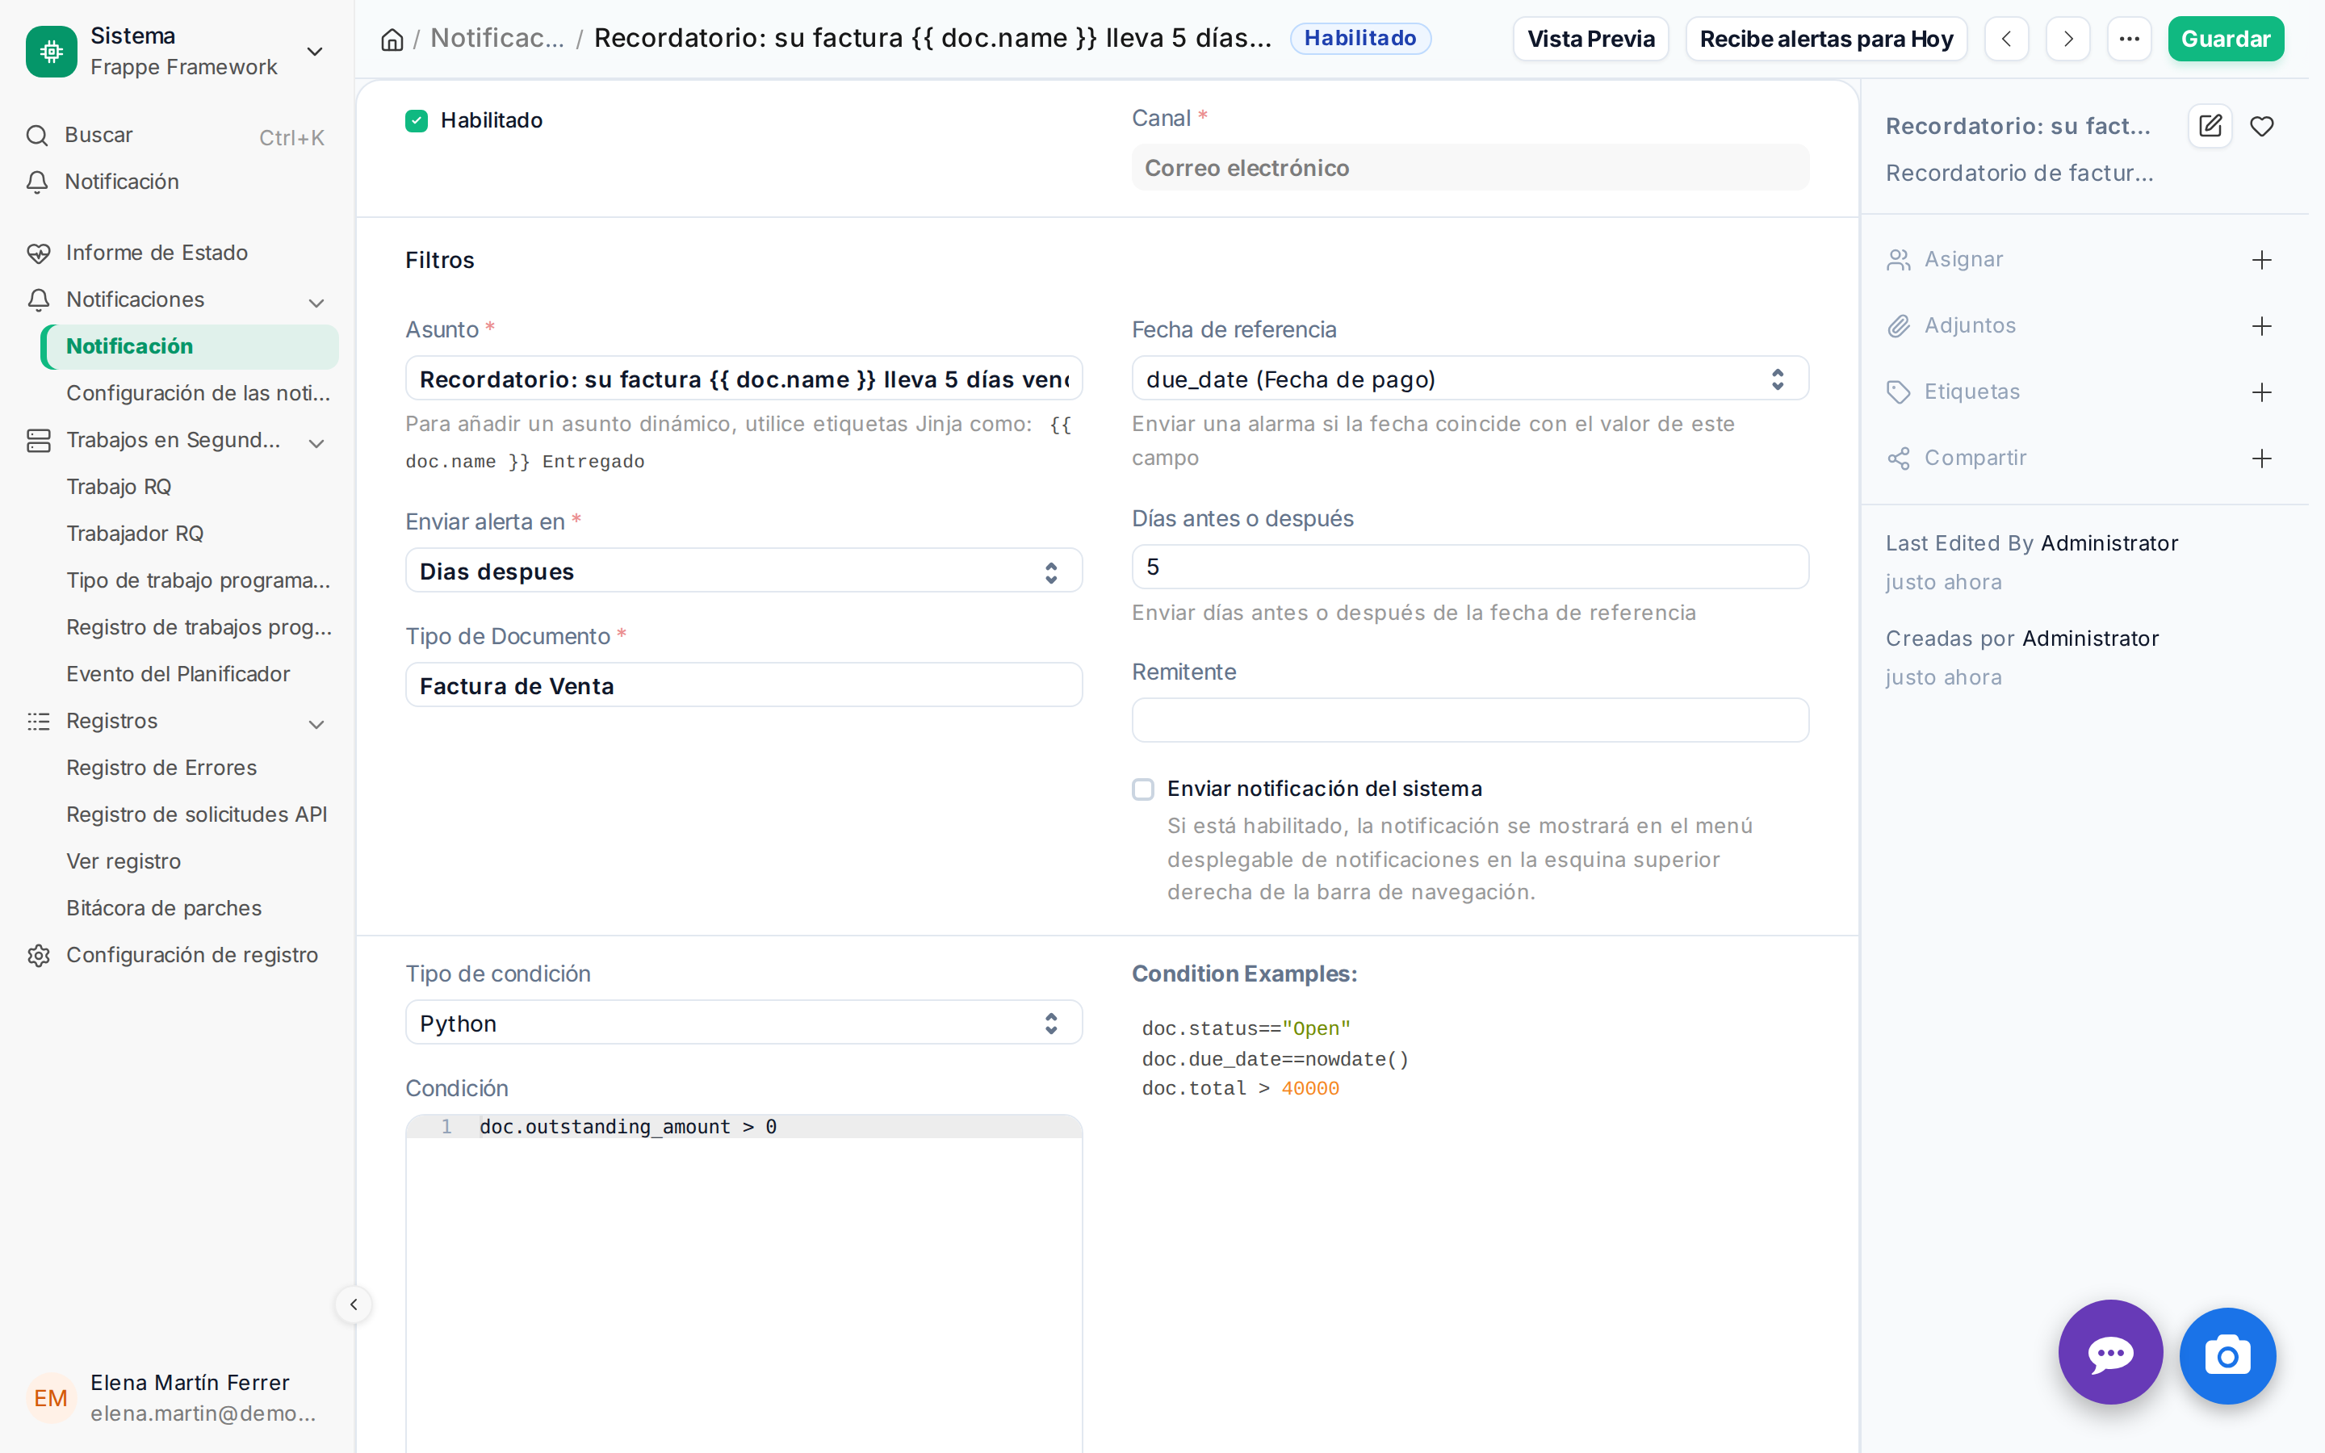Add an attachment with Adjuntos plus
This screenshot has height=1453, width=2325.
click(2261, 326)
